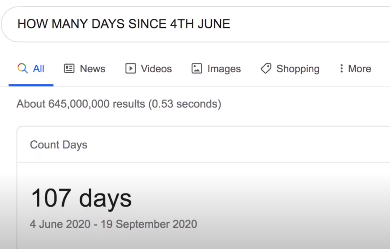Image resolution: width=390 pixels, height=249 pixels.
Task: Open the More search options menu
Action: pyautogui.click(x=355, y=69)
